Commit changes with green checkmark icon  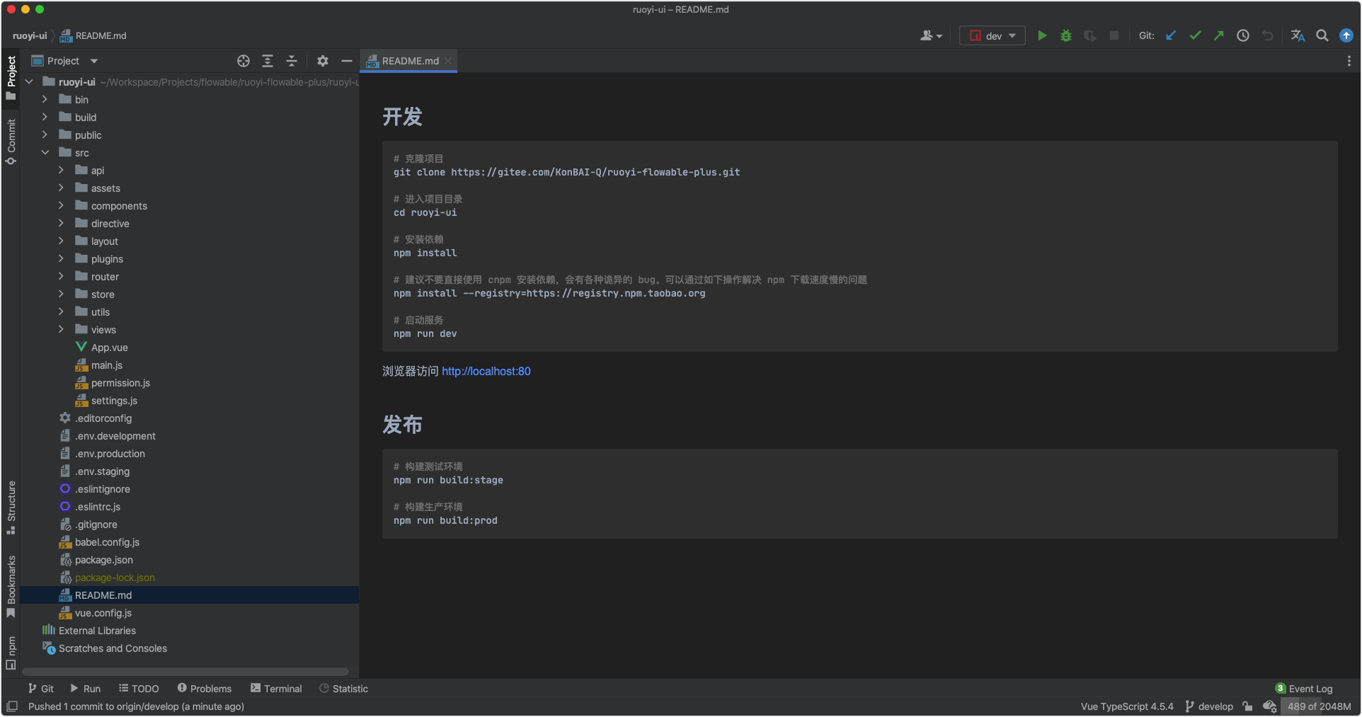pos(1195,35)
